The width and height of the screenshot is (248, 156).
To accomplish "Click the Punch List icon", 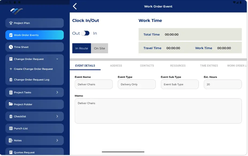I will coord(11,128).
